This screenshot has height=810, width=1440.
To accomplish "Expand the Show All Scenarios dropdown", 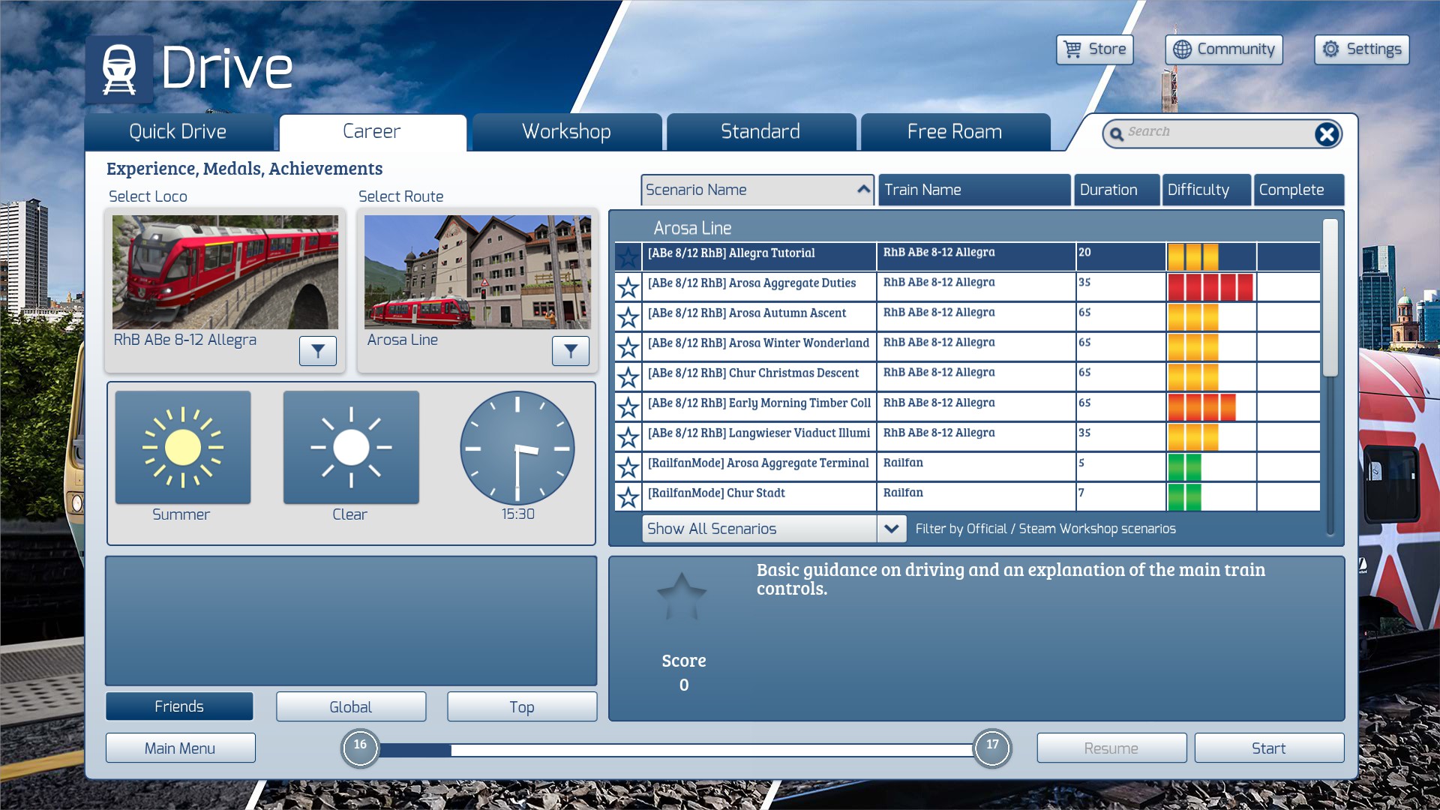I will pos(891,529).
